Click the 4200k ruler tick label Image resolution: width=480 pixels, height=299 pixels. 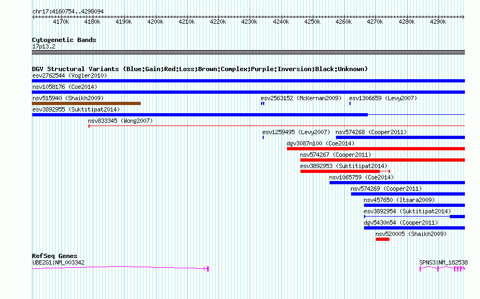tap(155, 22)
